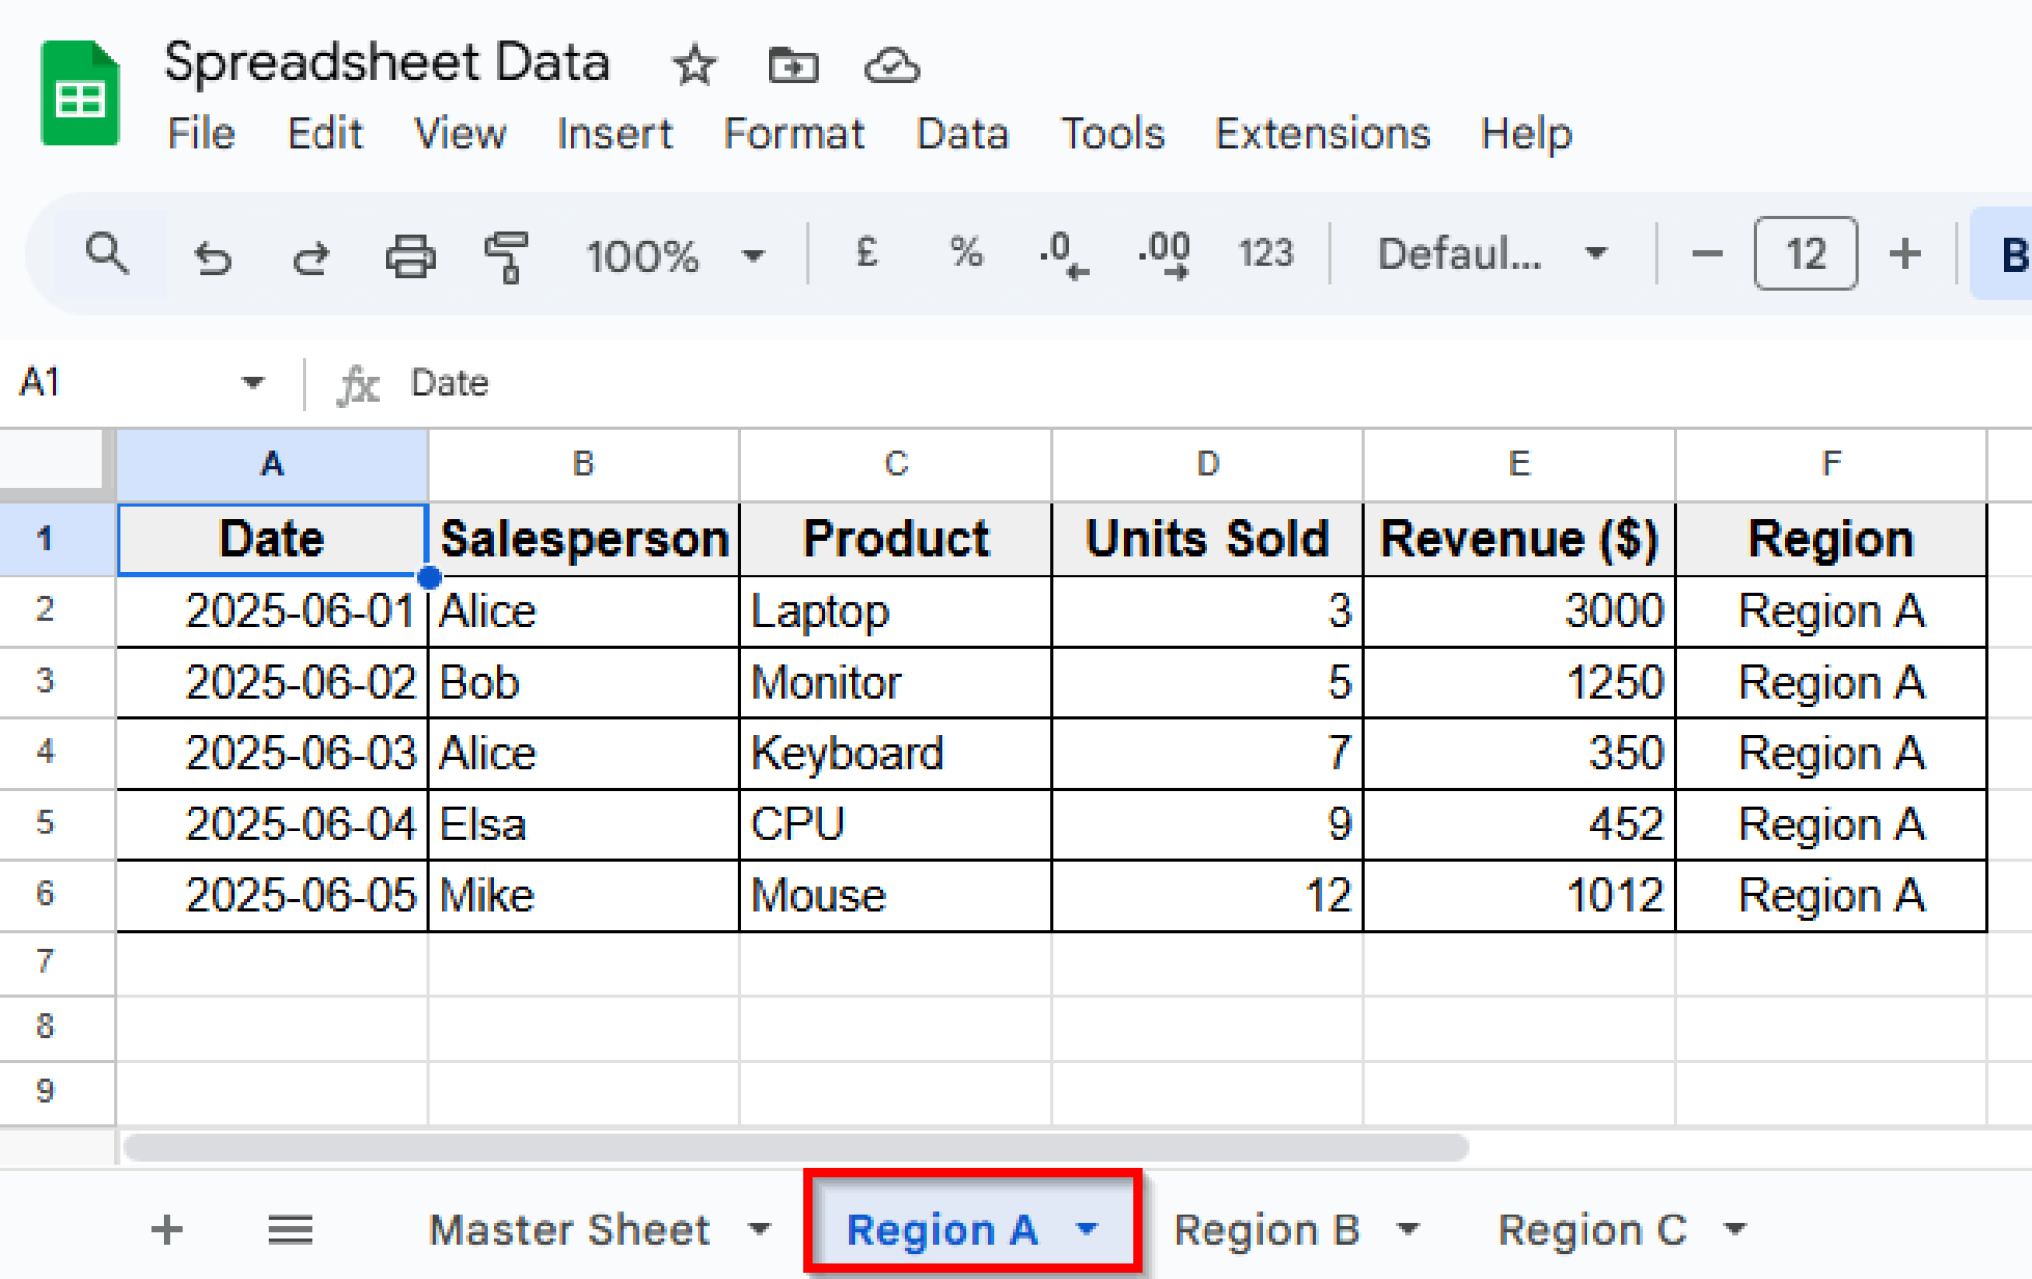Open the Region A tab dropdown arrow
Screen dimensions: 2032x1279
1087,1228
